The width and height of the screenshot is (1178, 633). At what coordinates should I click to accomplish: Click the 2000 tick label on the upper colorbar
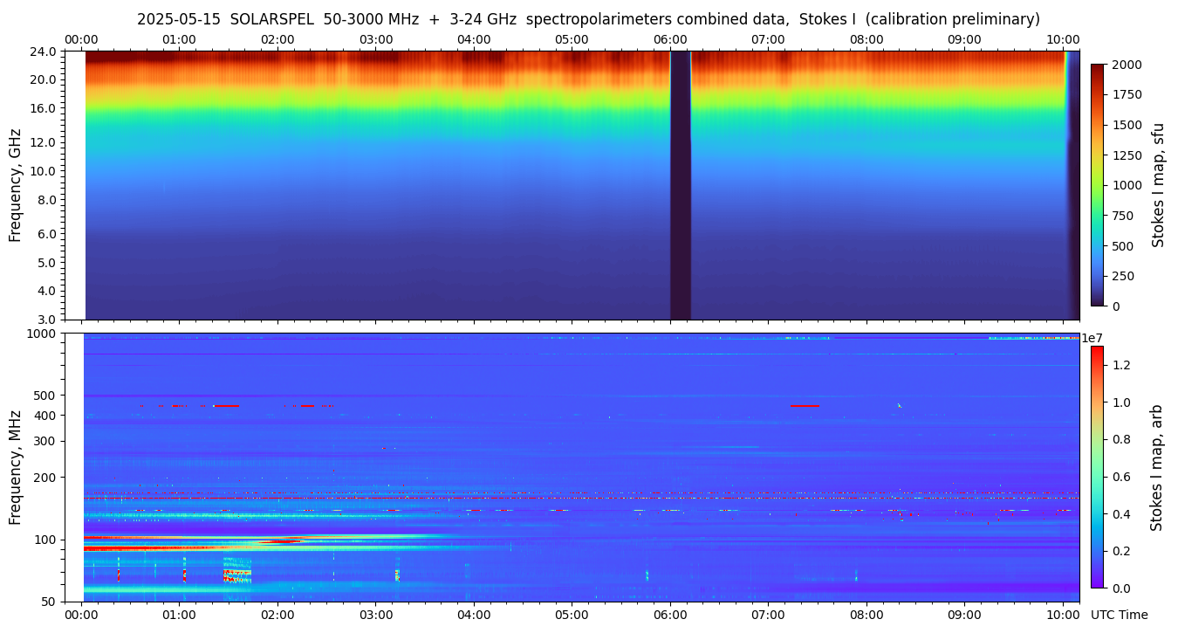point(1126,65)
